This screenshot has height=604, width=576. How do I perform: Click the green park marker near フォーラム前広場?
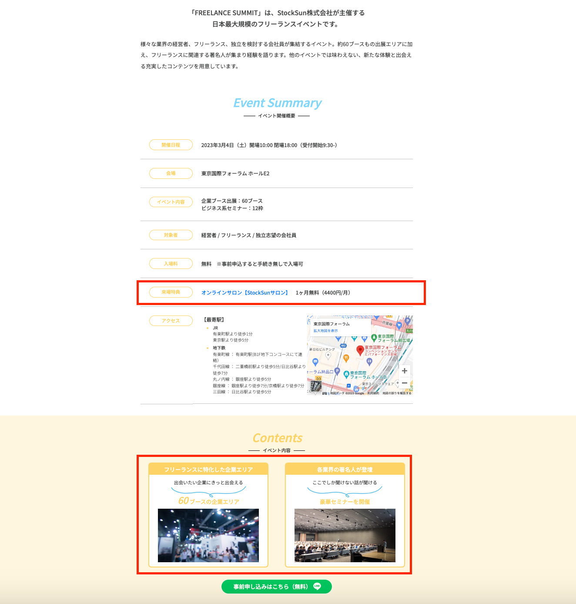coord(375,337)
